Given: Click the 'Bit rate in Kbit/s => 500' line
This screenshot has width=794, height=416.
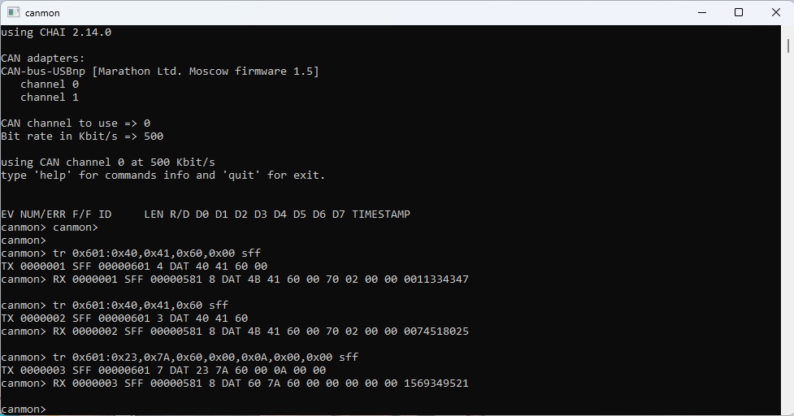Looking at the screenshot, I should (x=82, y=136).
